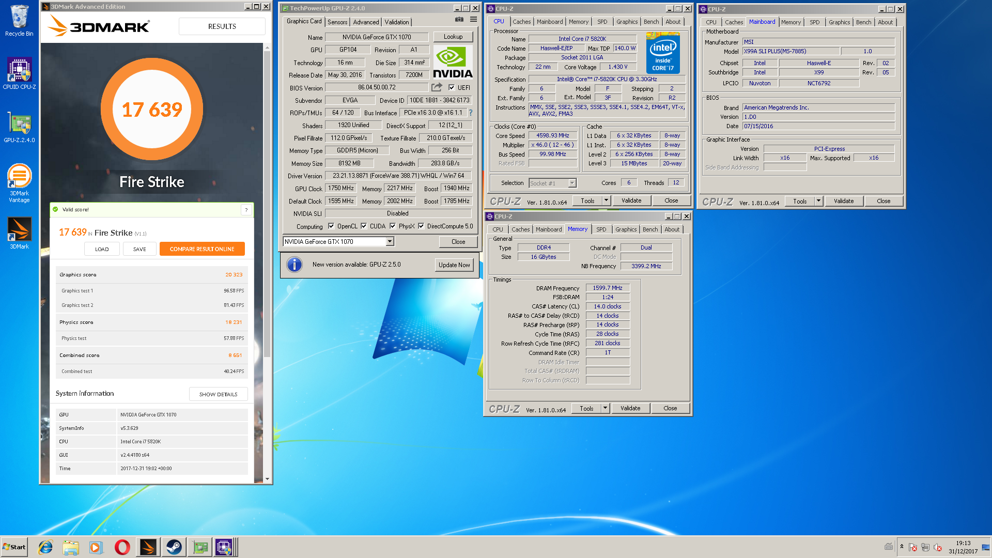Open Graphics tab in CPU-Z Memory window
The height and width of the screenshot is (558, 992).
(626, 229)
